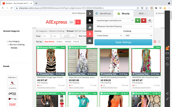172x107 pixels.
Task: Open WAYOFLOVE666 Store link
Action: click(109, 87)
